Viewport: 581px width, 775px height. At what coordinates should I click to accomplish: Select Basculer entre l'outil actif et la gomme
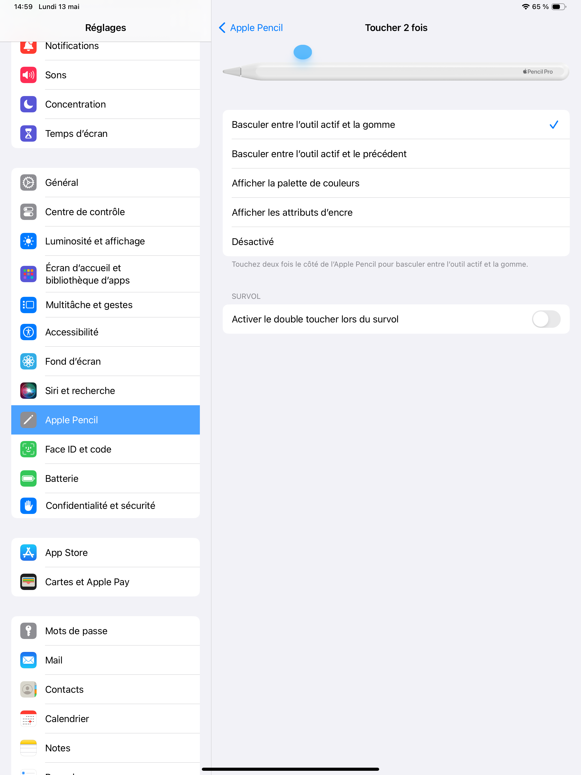pyautogui.click(x=396, y=125)
